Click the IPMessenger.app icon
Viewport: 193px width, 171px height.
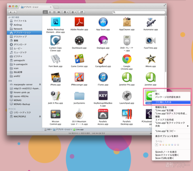(x=79, y=77)
